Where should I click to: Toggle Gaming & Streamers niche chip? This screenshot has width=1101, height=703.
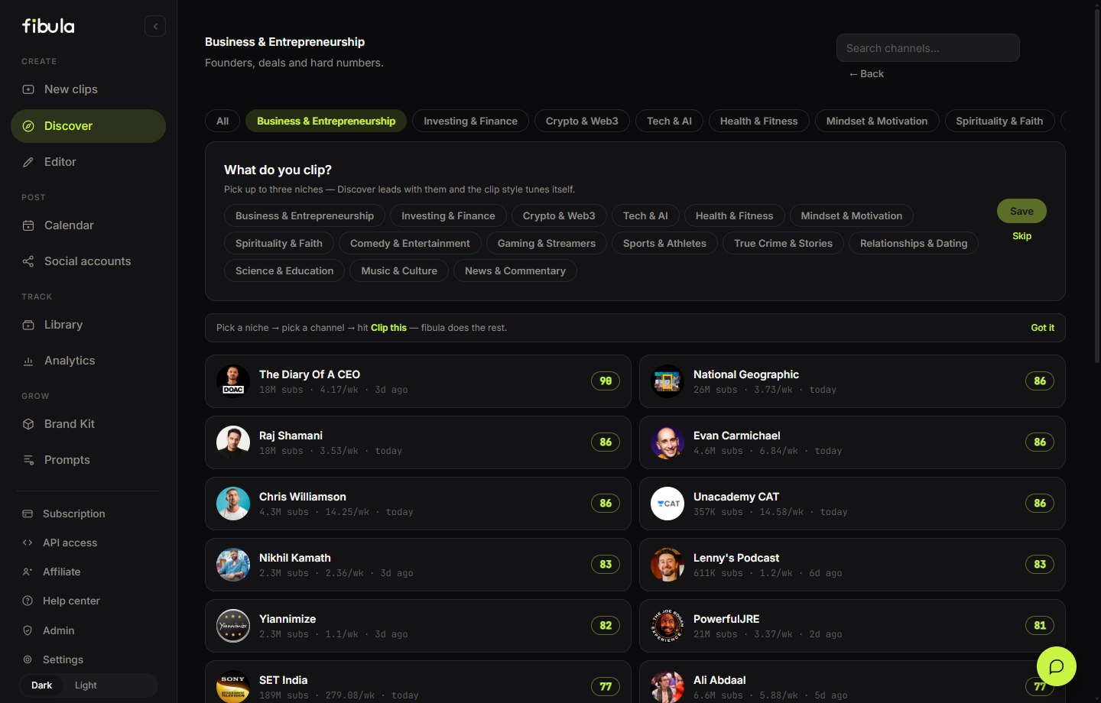[x=547, y=243]
